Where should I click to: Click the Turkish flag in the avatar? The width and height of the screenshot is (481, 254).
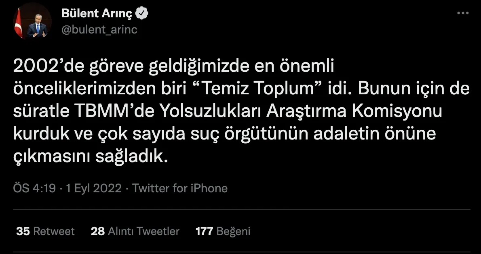click(18, 22)
